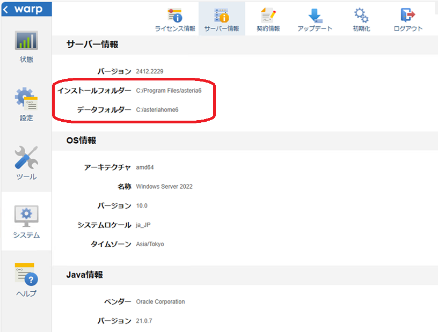Open the 設定 settings section icon

point(26,99)
